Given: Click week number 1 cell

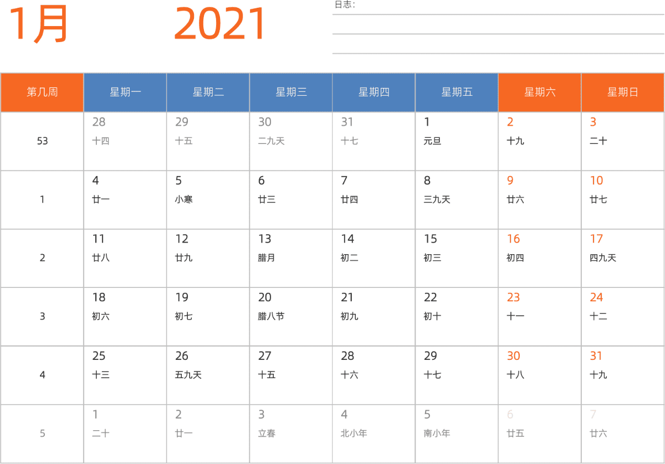Looking at the screenshot, I should pyautogui.click(x=42, y=200).
